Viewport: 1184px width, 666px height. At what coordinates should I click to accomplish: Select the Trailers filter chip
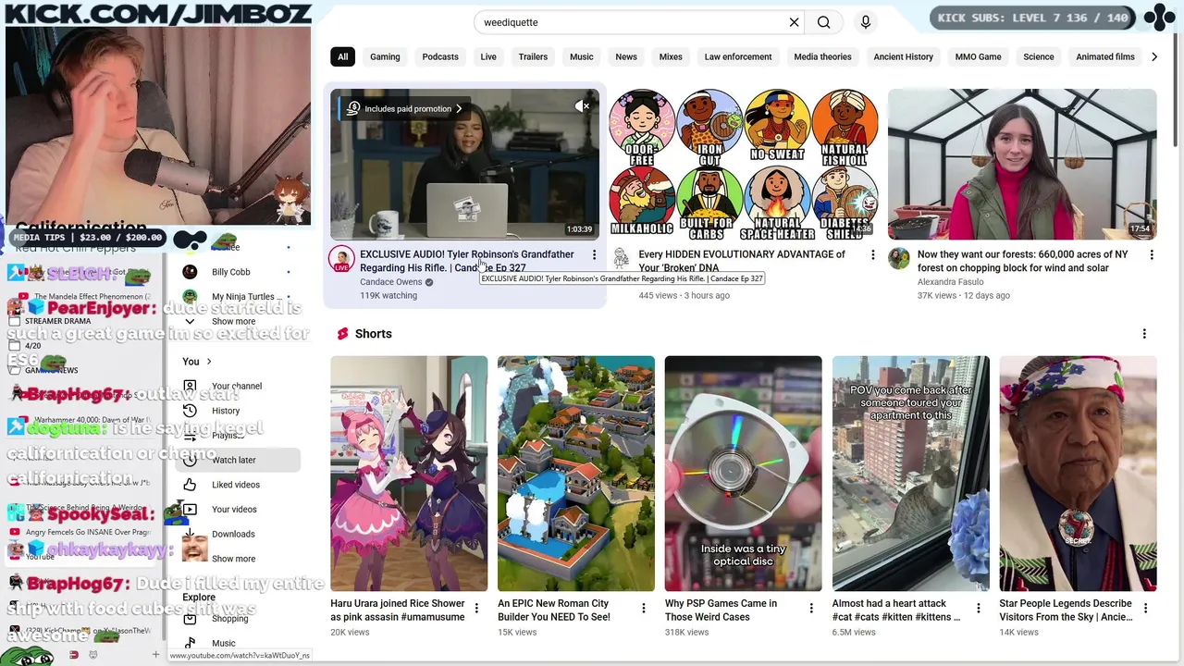pos(533,57)
